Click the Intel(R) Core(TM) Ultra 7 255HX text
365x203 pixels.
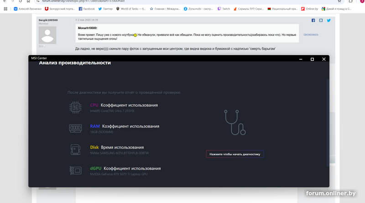[112, 111]
